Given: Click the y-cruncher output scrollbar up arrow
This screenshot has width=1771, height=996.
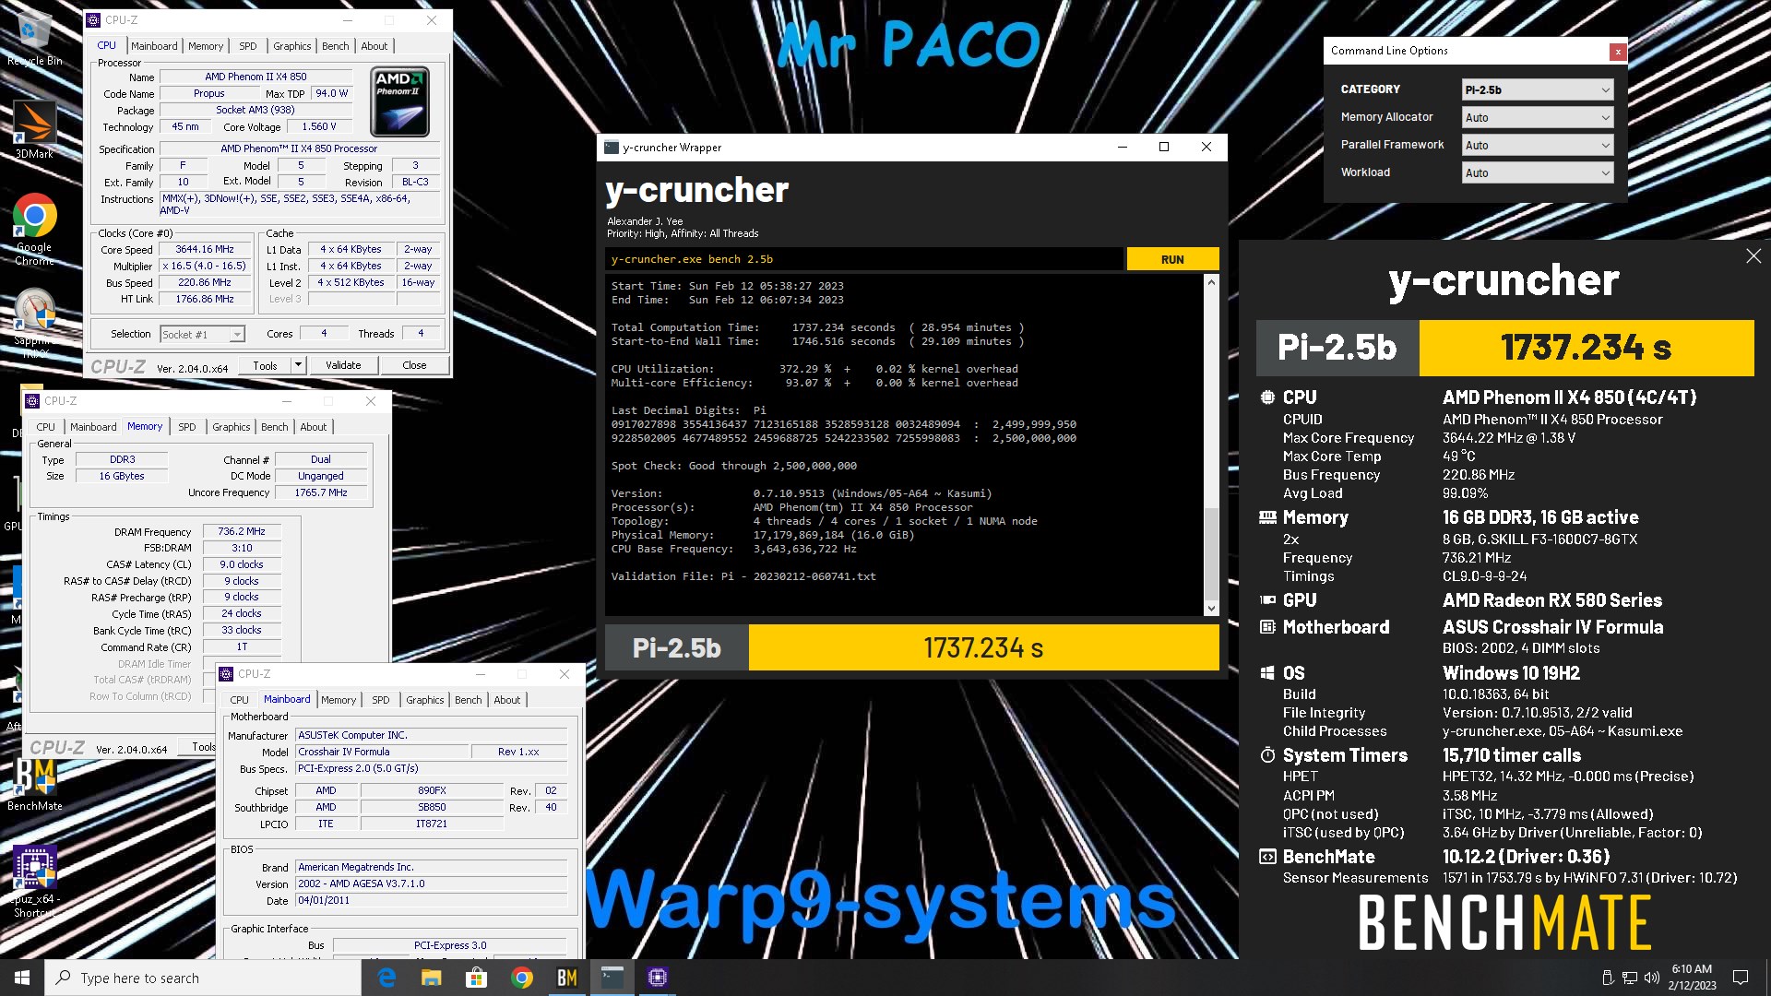Looking at the screenshot, I should (1211, 282).
